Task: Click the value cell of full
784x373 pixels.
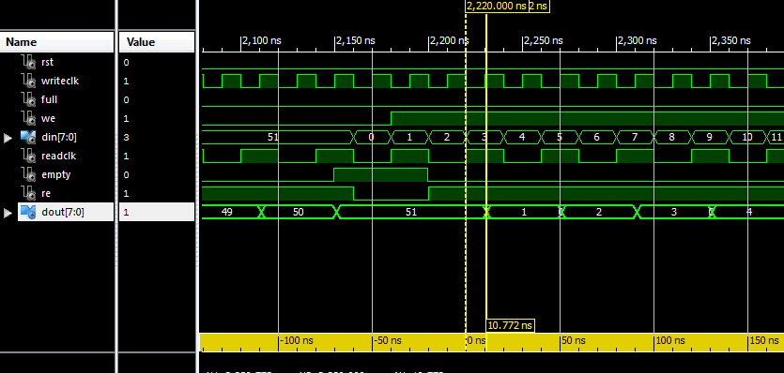Action: 157,100
